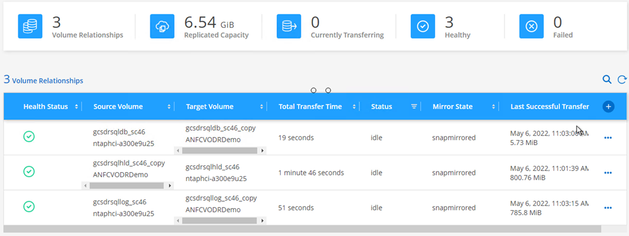Click the scrollbar under gcsdrsqllog_sc46_copy target

[x=220, y=220]
